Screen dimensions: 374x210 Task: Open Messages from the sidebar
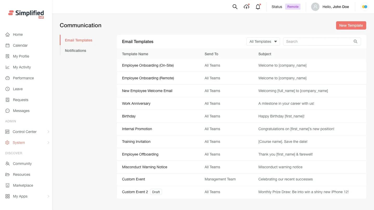click(x=21, y=111)
